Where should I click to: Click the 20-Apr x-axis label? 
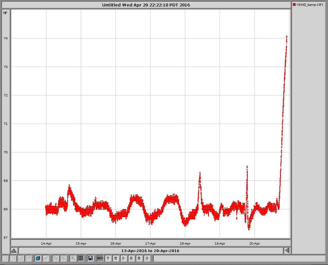pyautogui.click(x=255, y=244)
